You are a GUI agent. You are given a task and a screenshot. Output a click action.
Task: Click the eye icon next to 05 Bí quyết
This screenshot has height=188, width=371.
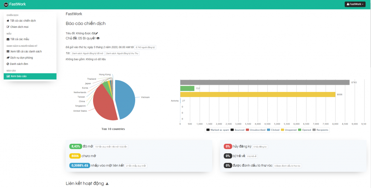98,38
